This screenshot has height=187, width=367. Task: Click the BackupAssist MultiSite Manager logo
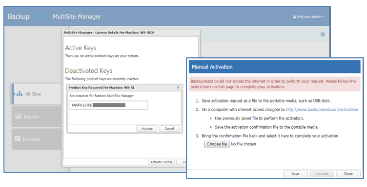[x=54, y=17]
